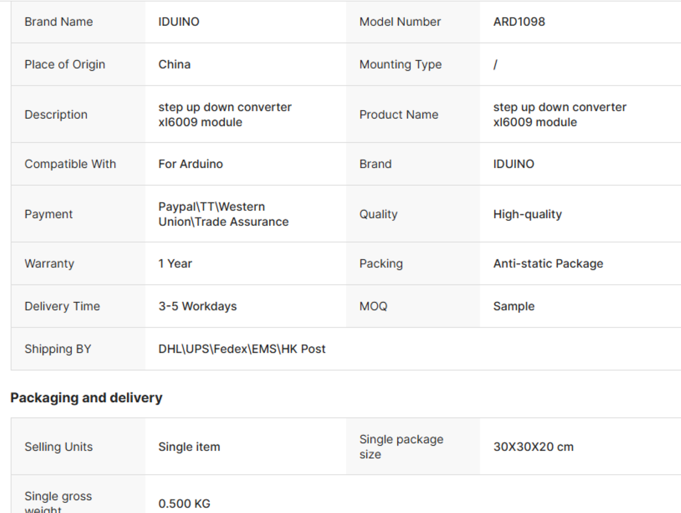Select the Anti-static Package packing value
Screen dimensions: 681x513
click(548, 264)
